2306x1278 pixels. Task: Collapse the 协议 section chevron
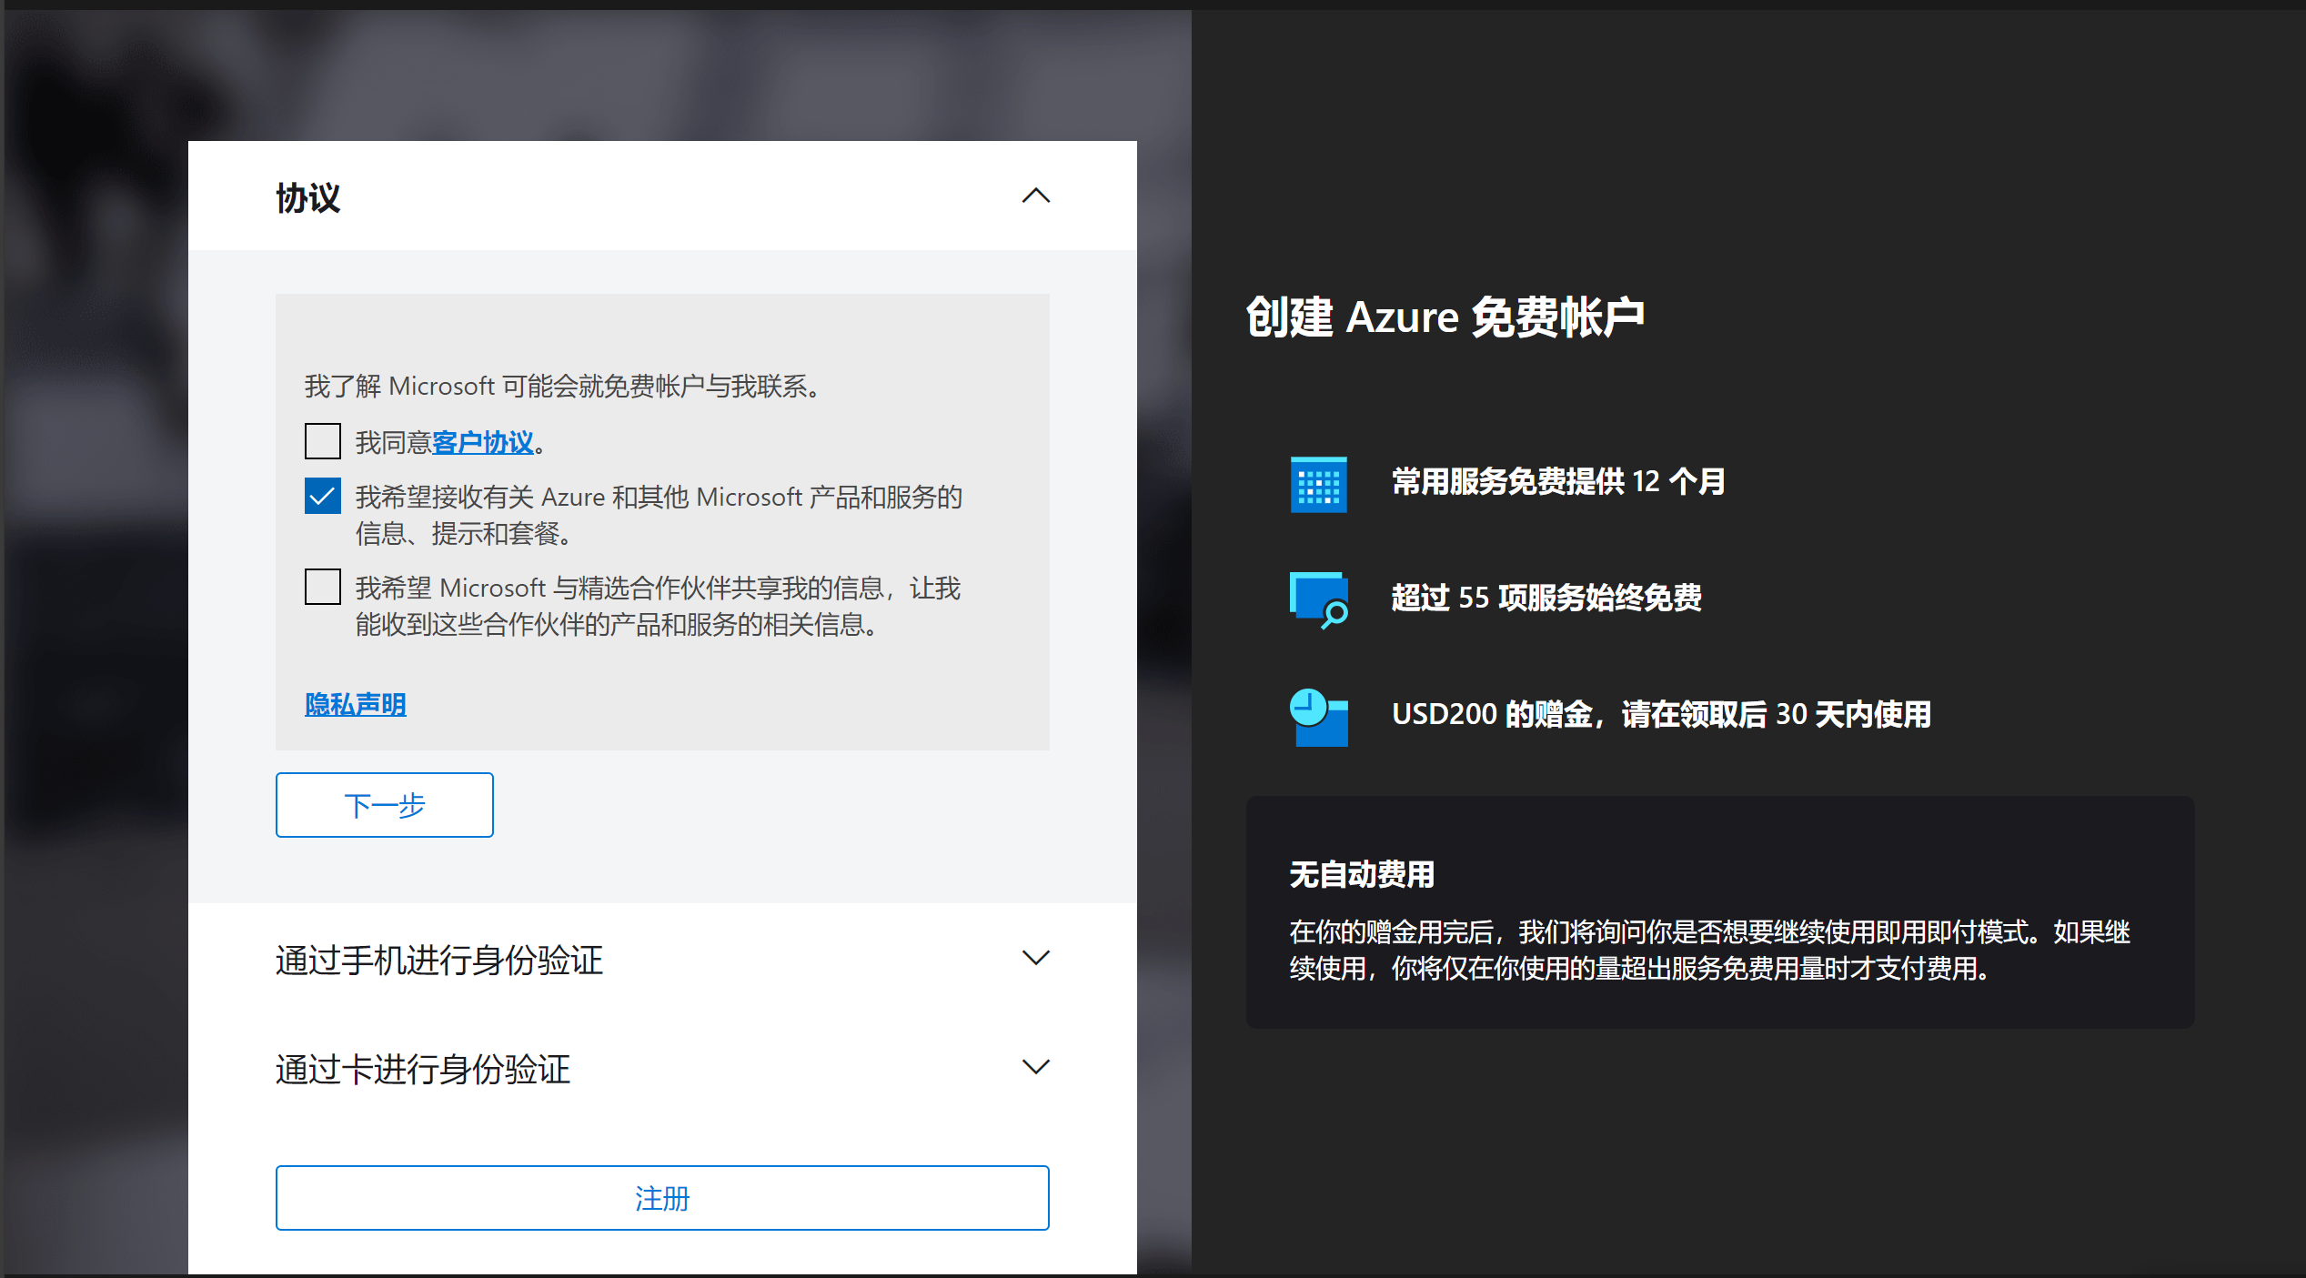pos(1035,196)
